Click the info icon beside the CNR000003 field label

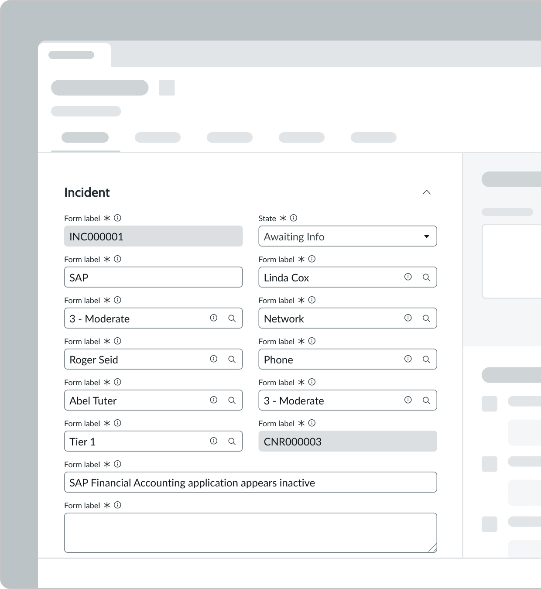312,423
